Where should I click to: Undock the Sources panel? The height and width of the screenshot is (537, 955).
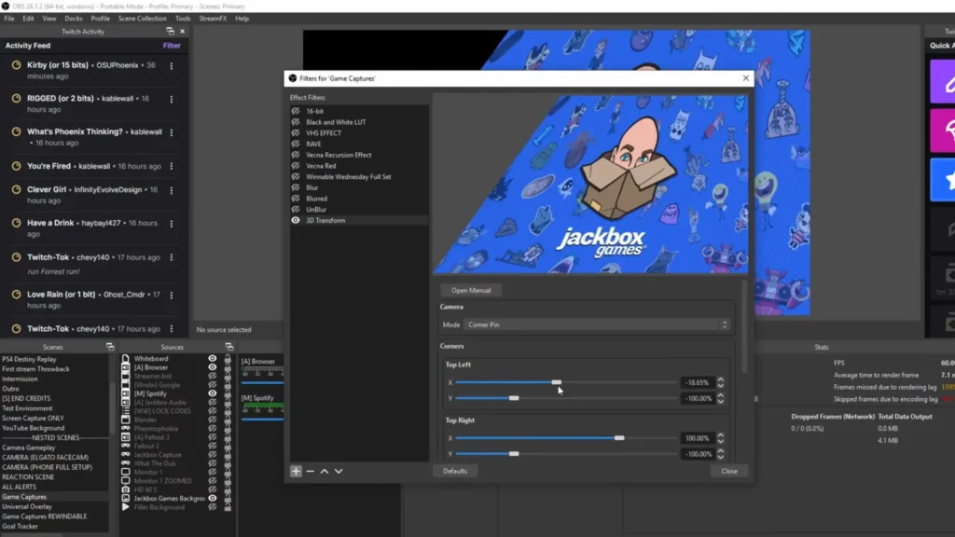click(229, 347)
